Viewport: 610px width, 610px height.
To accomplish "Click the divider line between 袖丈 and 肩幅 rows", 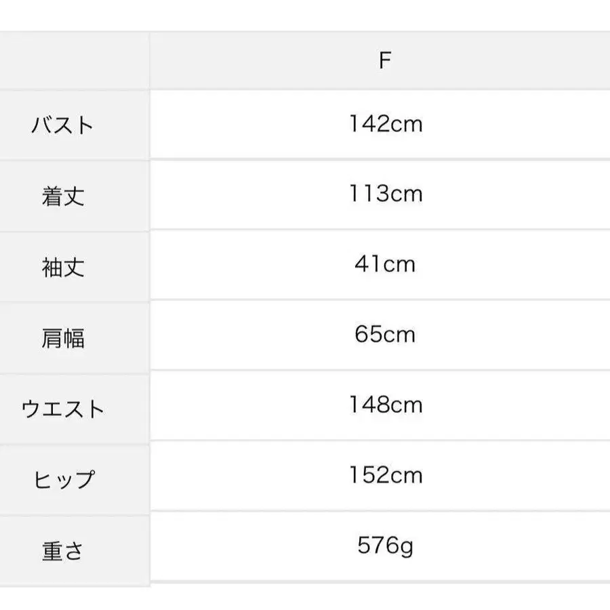I will click(380, 300).
